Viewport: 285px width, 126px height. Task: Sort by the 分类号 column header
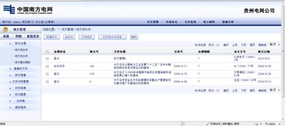(x=178, y=52)
